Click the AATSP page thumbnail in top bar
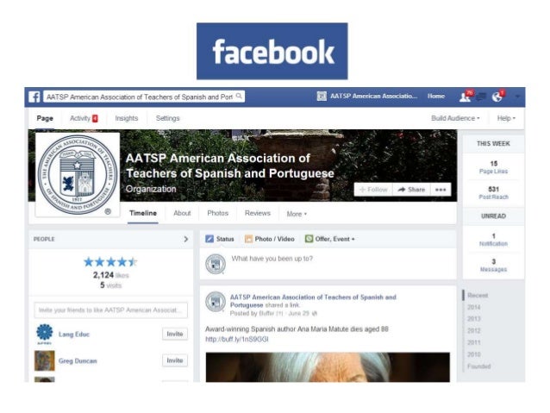550x413 pixels. 322,97
